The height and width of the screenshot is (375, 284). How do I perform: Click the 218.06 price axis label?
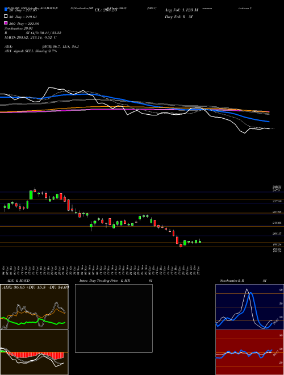coord(277,223)
